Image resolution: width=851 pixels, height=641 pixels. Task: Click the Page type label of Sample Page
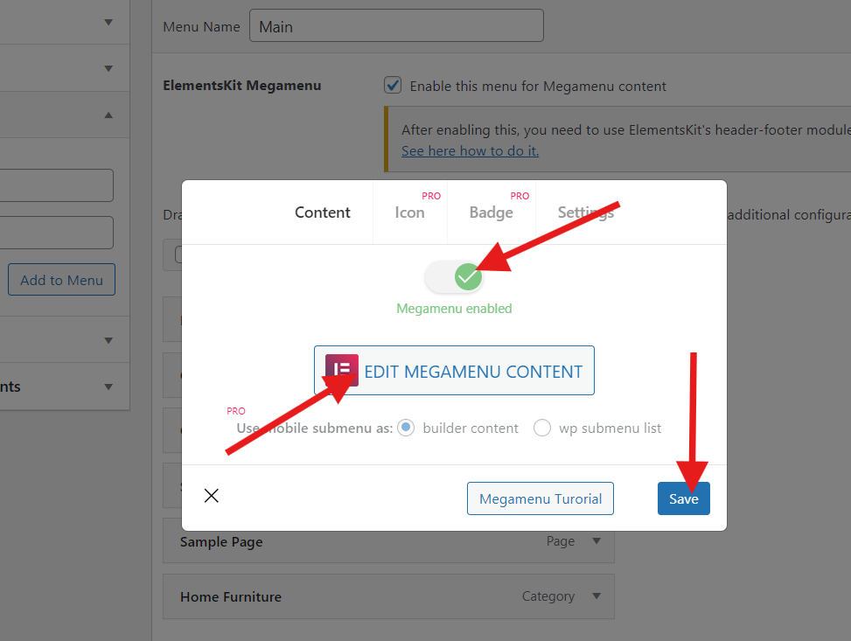coord(561,540)
